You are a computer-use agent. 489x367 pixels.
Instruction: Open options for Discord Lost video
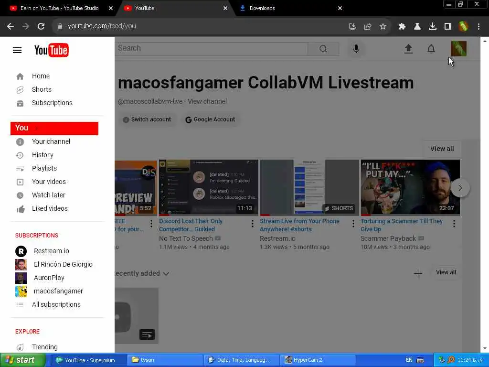pyautogui.click(x=252, y=224)
